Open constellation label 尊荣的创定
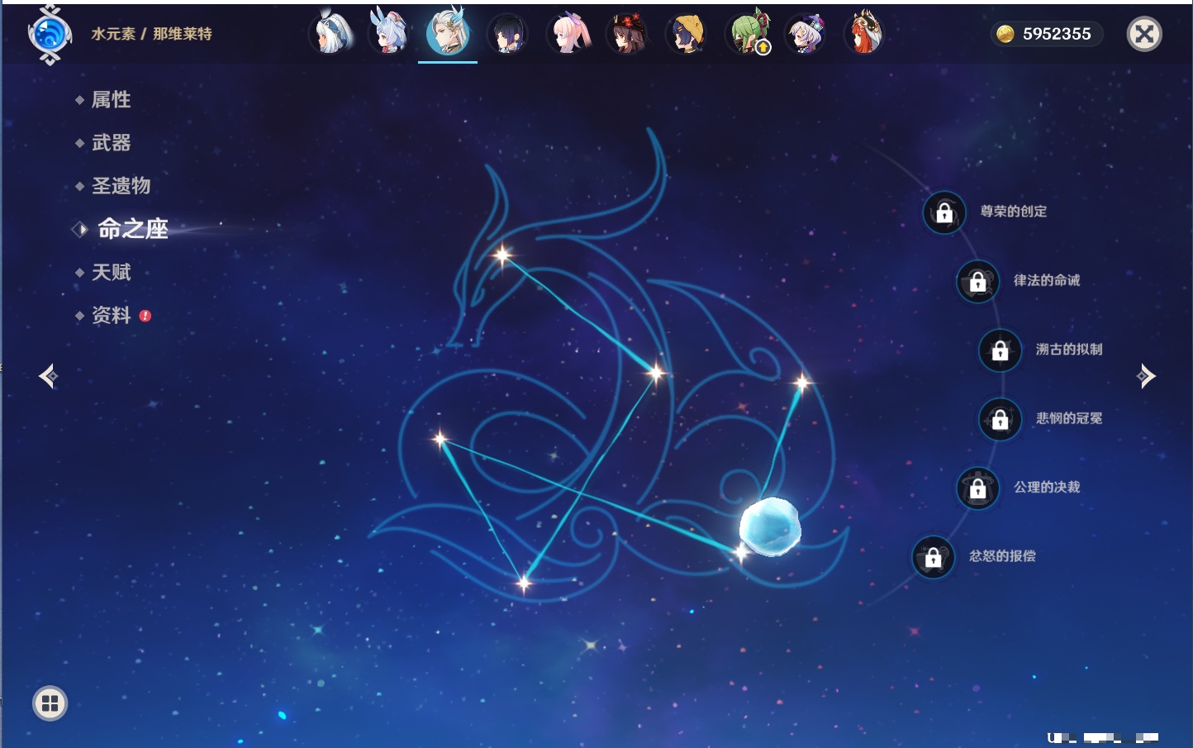 point(1014,212)
